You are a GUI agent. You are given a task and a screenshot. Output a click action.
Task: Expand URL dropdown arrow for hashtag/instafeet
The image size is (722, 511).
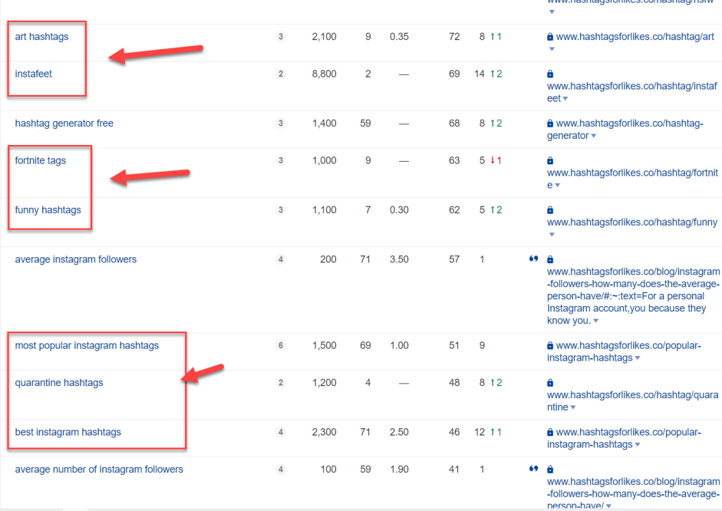[566, 98]
